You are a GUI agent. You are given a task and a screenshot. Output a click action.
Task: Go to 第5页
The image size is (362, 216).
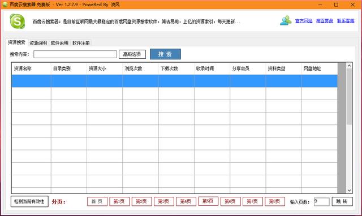(x=208, y=201)
